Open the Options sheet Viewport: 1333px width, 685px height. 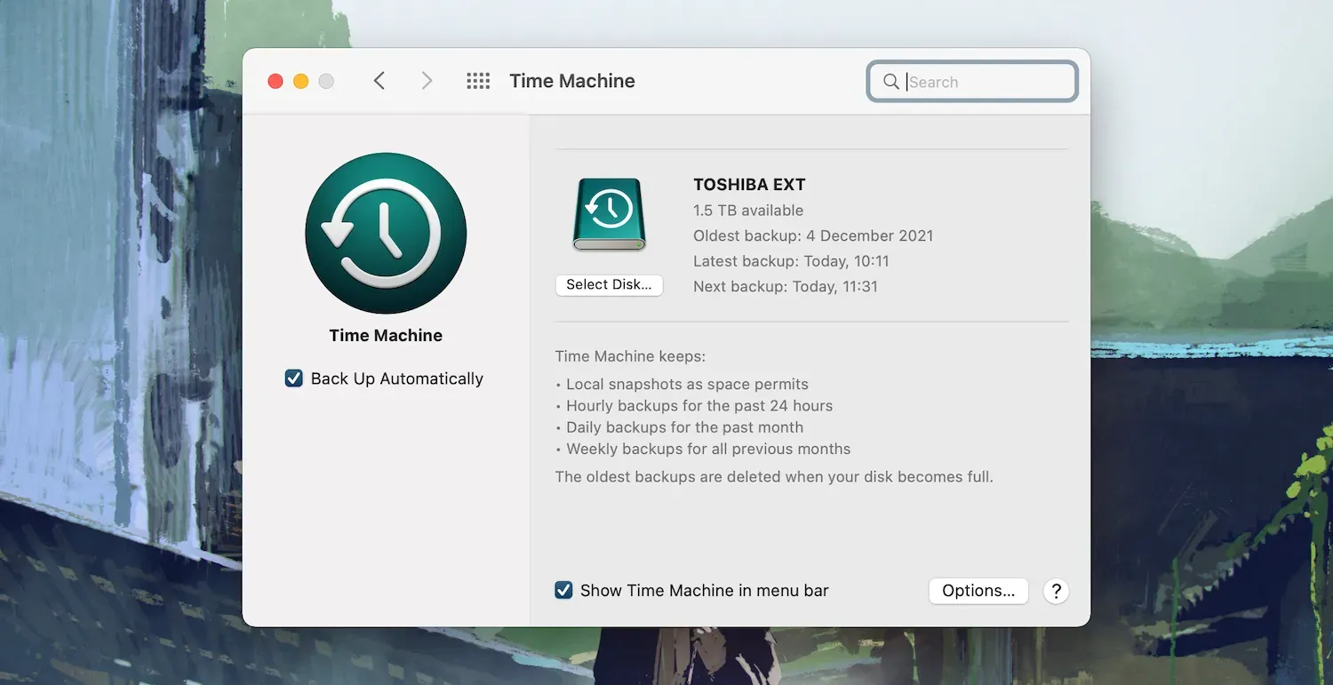tap(978, 590)
